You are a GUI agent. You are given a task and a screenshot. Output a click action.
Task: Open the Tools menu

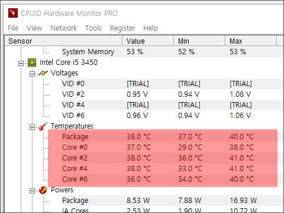[x=93, y=28]
